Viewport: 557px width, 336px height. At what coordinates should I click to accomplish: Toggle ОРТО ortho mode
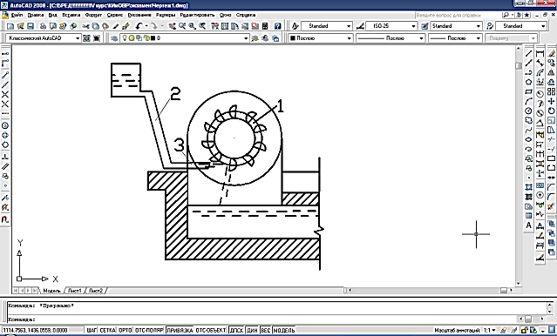[x=126, y=330]
